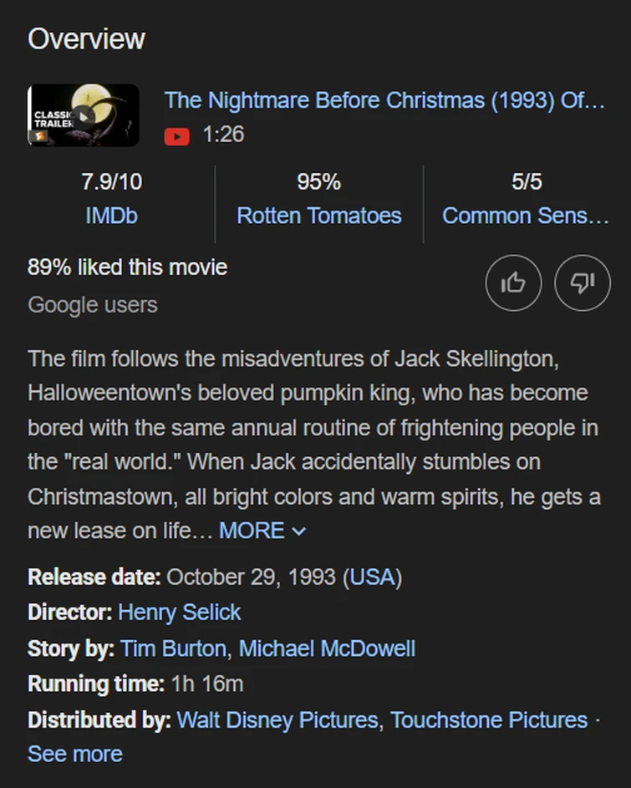This screenshot has height=788, width=631.
Task: Open the Common Sense Media rating link
Action: (x=525, y=216)
